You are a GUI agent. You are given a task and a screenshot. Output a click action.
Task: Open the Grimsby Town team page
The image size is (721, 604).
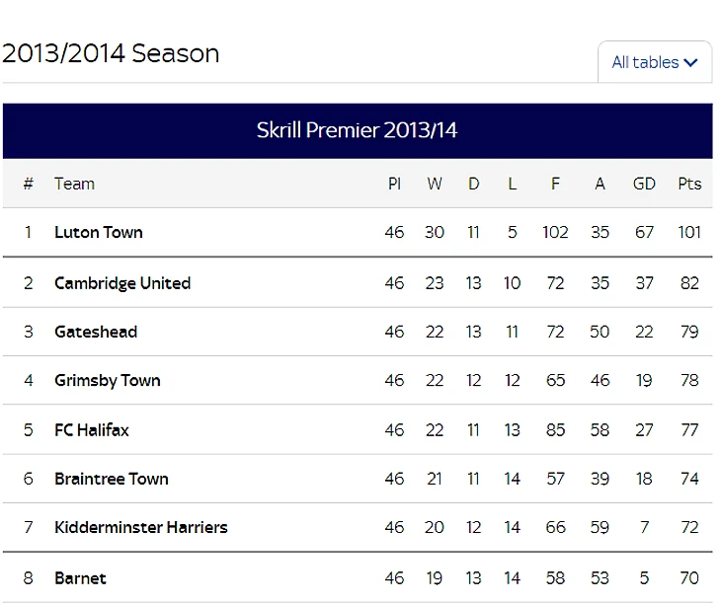click(108, 381)
